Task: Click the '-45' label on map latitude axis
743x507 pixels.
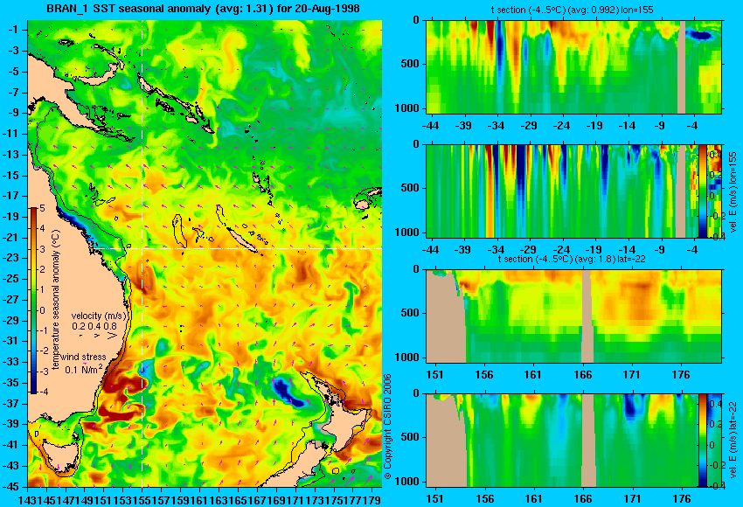Action: coord(11,486)
